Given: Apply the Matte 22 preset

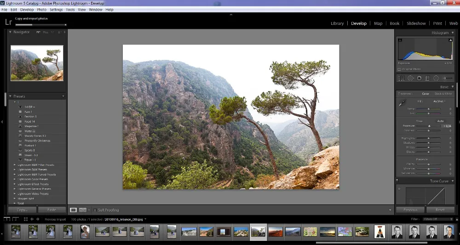Looking at the screenshot, I should [30, 131].
